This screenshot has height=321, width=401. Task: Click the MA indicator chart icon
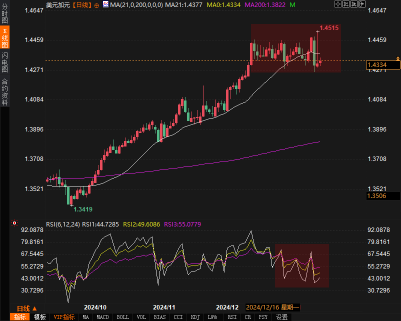[105, 4]
